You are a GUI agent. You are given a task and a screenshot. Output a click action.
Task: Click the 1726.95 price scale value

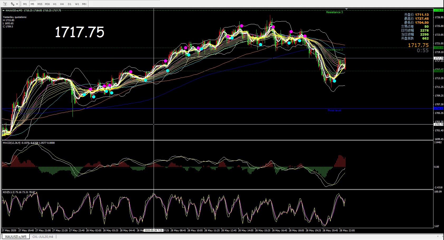tap(439, 17)
